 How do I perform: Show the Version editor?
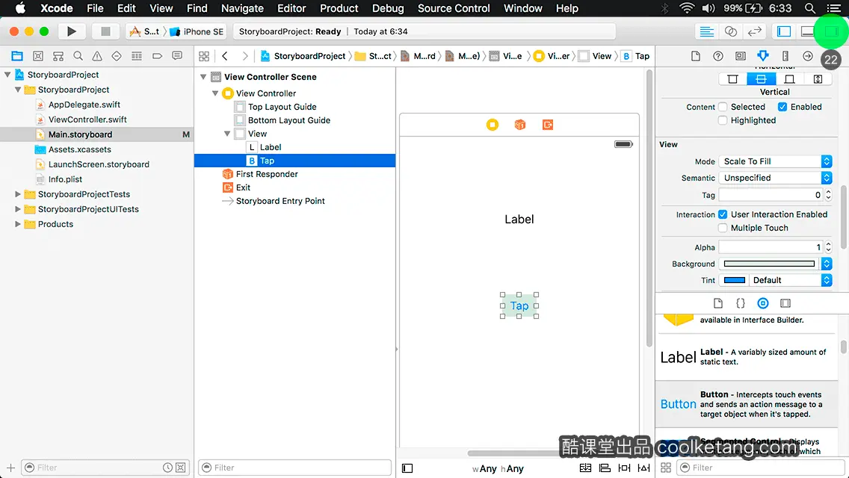754,31
